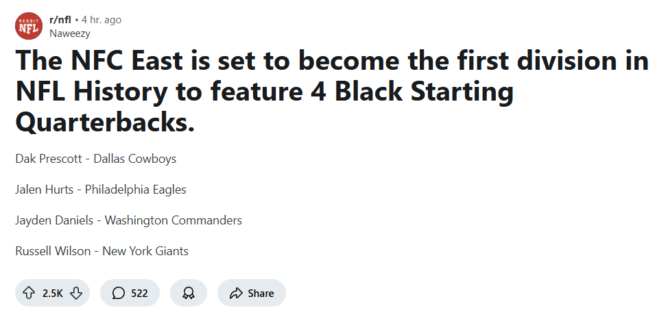Click the '4 hr. ago' timestamp
The height and width of the screenshot is (312, 655).
pyautogui.click(x=102, y=20)
